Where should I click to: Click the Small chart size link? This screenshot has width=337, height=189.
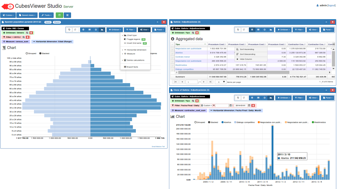154,147
